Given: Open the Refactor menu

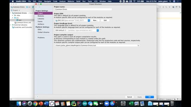Looking at the screenshot, I should 71,1.
